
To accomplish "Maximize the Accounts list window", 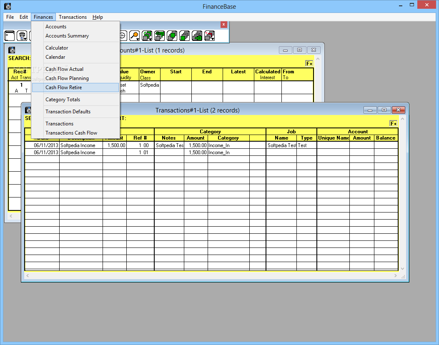I will coord(300,50).
